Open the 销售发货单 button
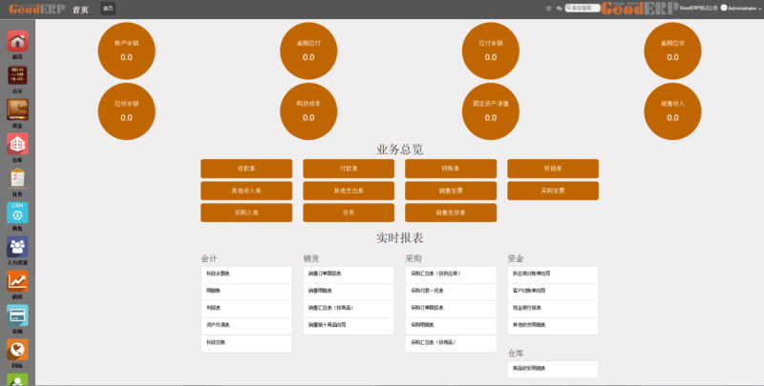The width and height of the screenshot is (764, 386). point(451,213)
